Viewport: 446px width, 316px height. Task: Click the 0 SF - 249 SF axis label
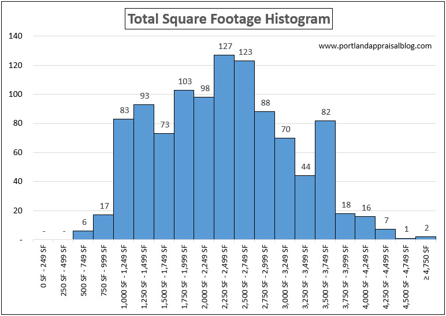[43, 272]
